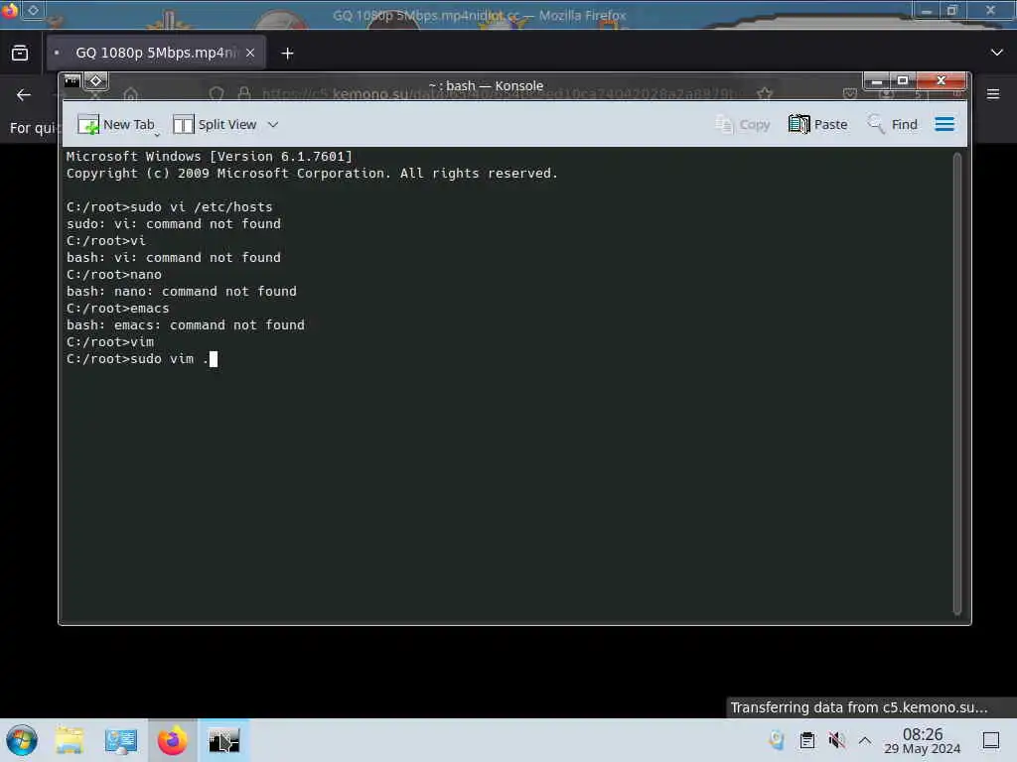Click 'bash: nano: command not found' line
This screenshot has height=762, width=1017.
182,292
